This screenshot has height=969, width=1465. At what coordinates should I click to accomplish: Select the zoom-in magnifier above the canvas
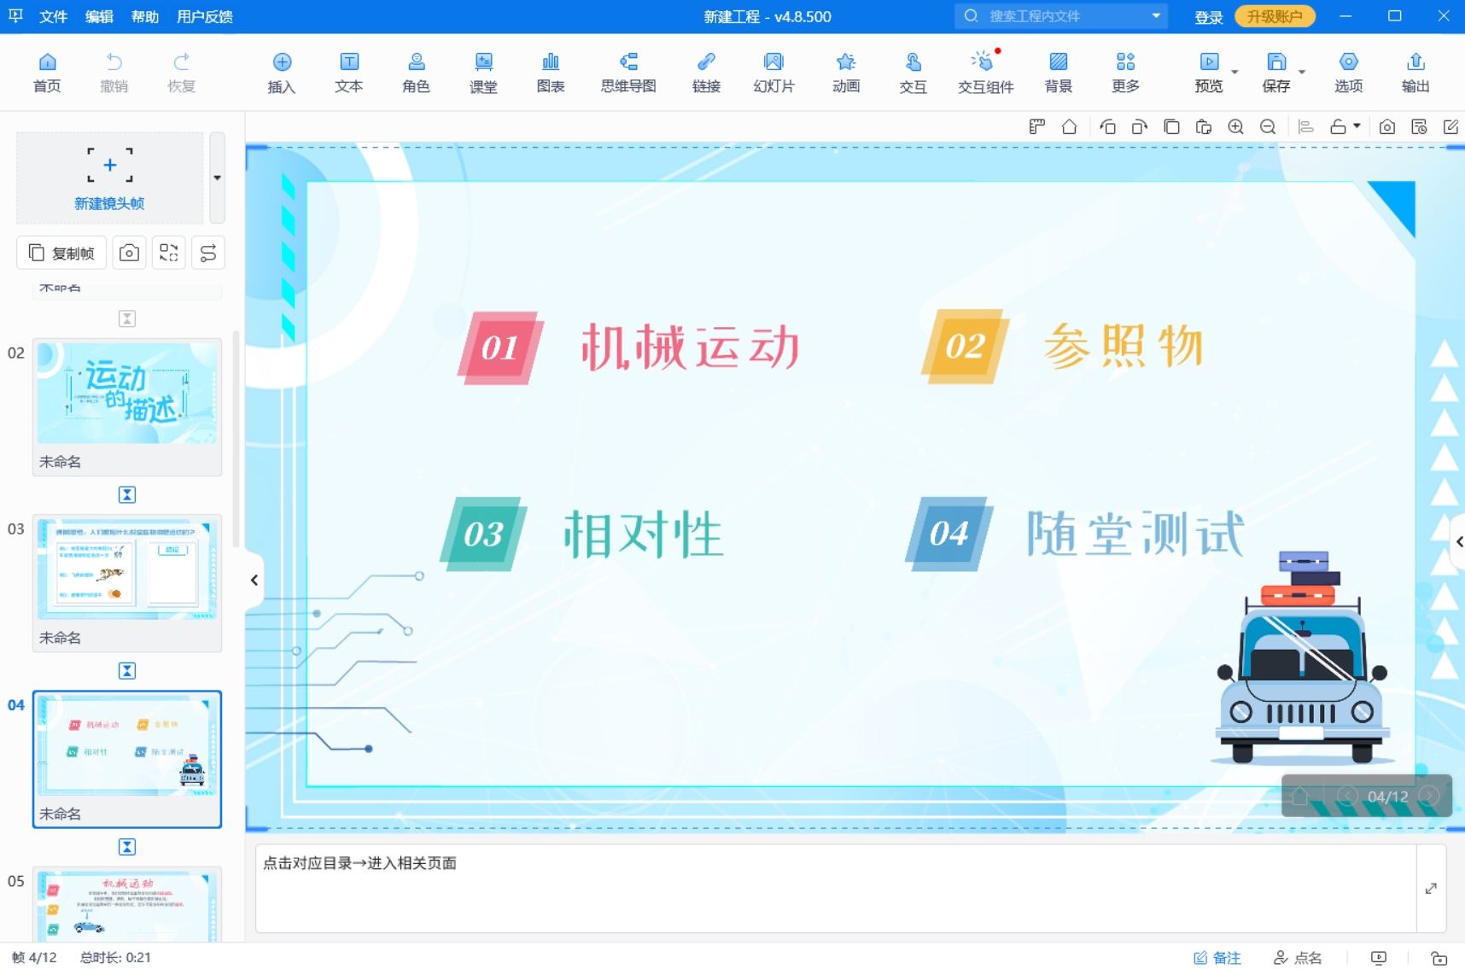1236,126
